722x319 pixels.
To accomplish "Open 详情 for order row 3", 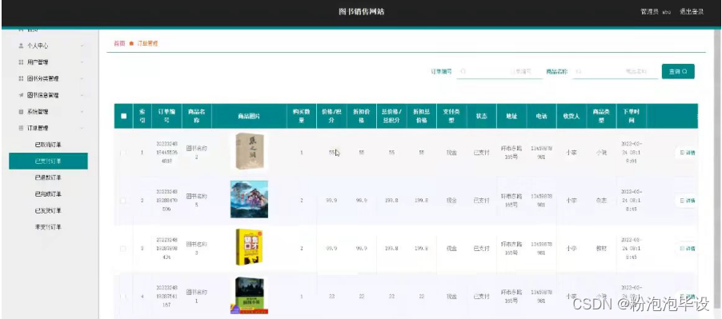I will pyautogui.click(x=688, y=248).
